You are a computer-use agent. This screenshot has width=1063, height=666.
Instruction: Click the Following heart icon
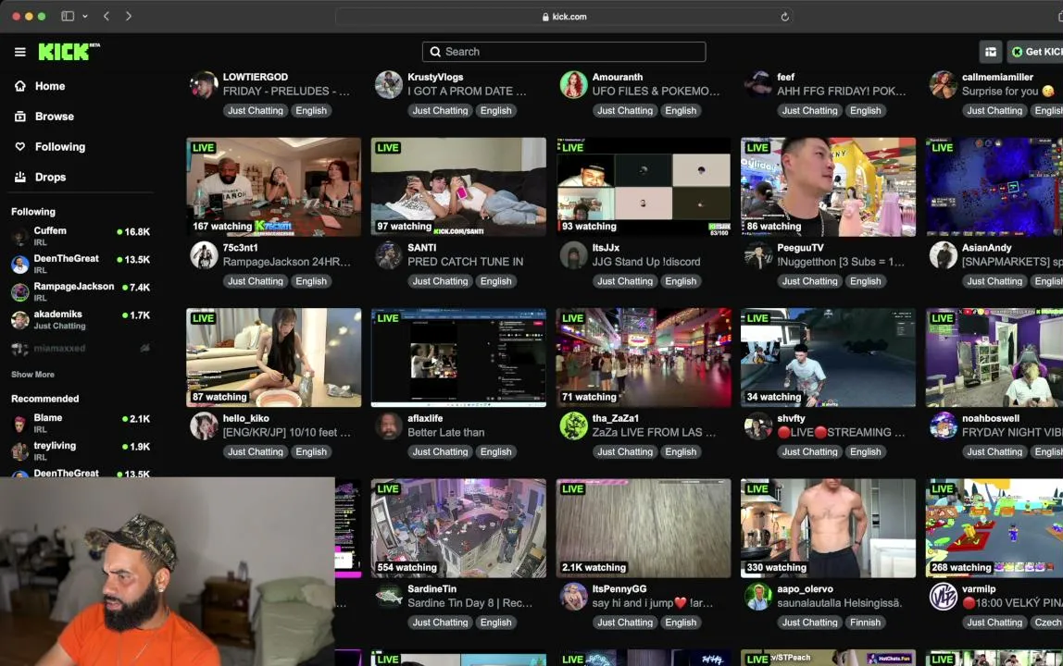pyautogui.click(x=20, y=147)
